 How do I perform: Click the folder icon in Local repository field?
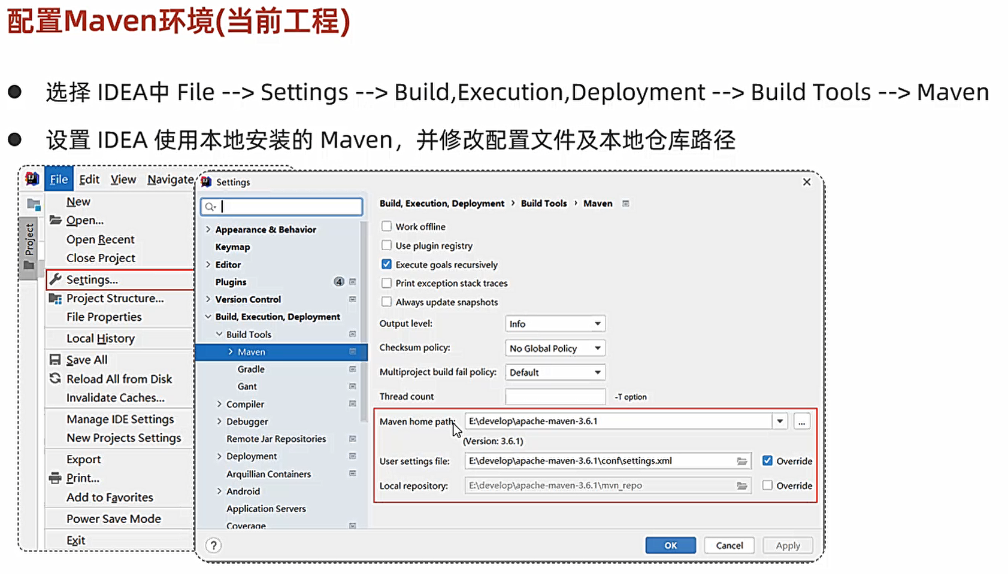(x=741, y=485)
